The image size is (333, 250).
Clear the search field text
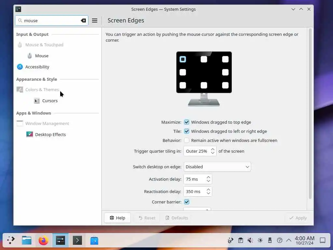(x=83, y=21)
